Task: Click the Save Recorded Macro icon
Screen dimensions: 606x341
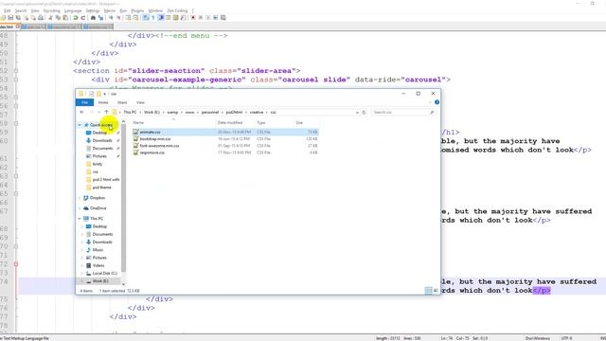Action: 223,18
